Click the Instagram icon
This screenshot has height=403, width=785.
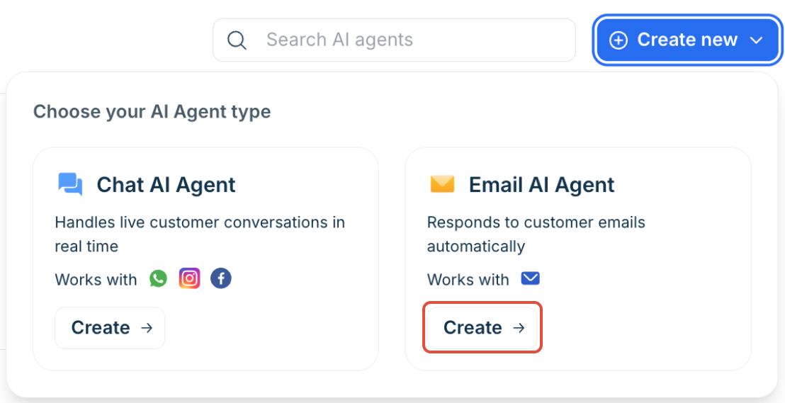190,278
